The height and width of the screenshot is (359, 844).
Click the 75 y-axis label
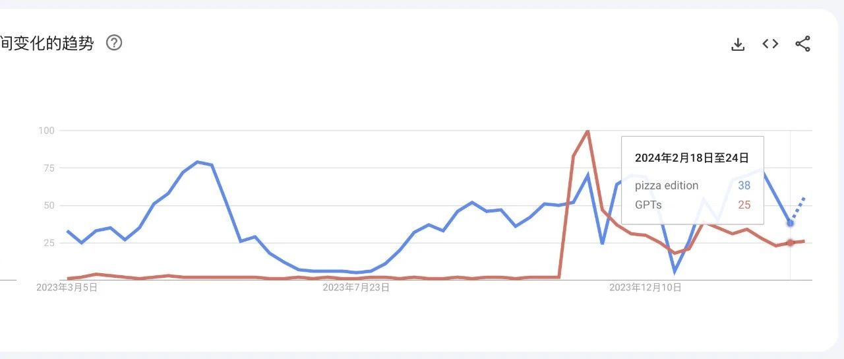coord(47,168)
